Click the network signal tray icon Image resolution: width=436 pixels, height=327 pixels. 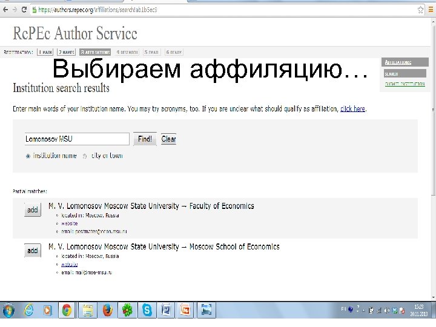tap(378, 310)
